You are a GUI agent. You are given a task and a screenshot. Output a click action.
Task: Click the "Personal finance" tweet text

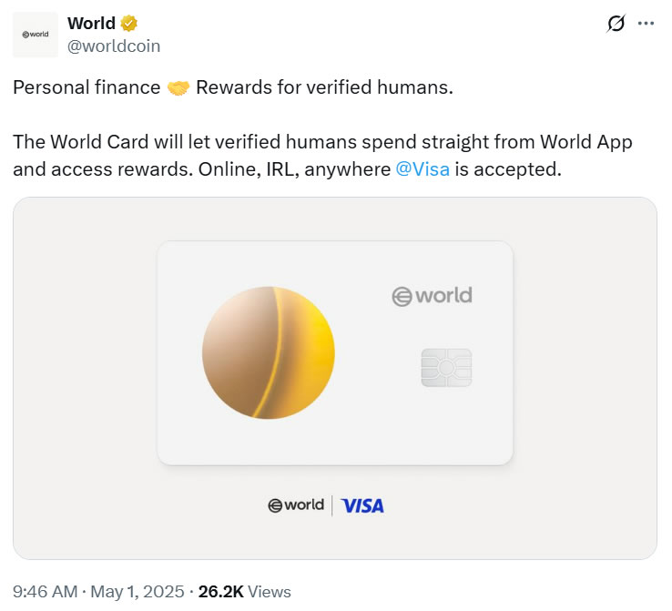(x=86, y=88)
